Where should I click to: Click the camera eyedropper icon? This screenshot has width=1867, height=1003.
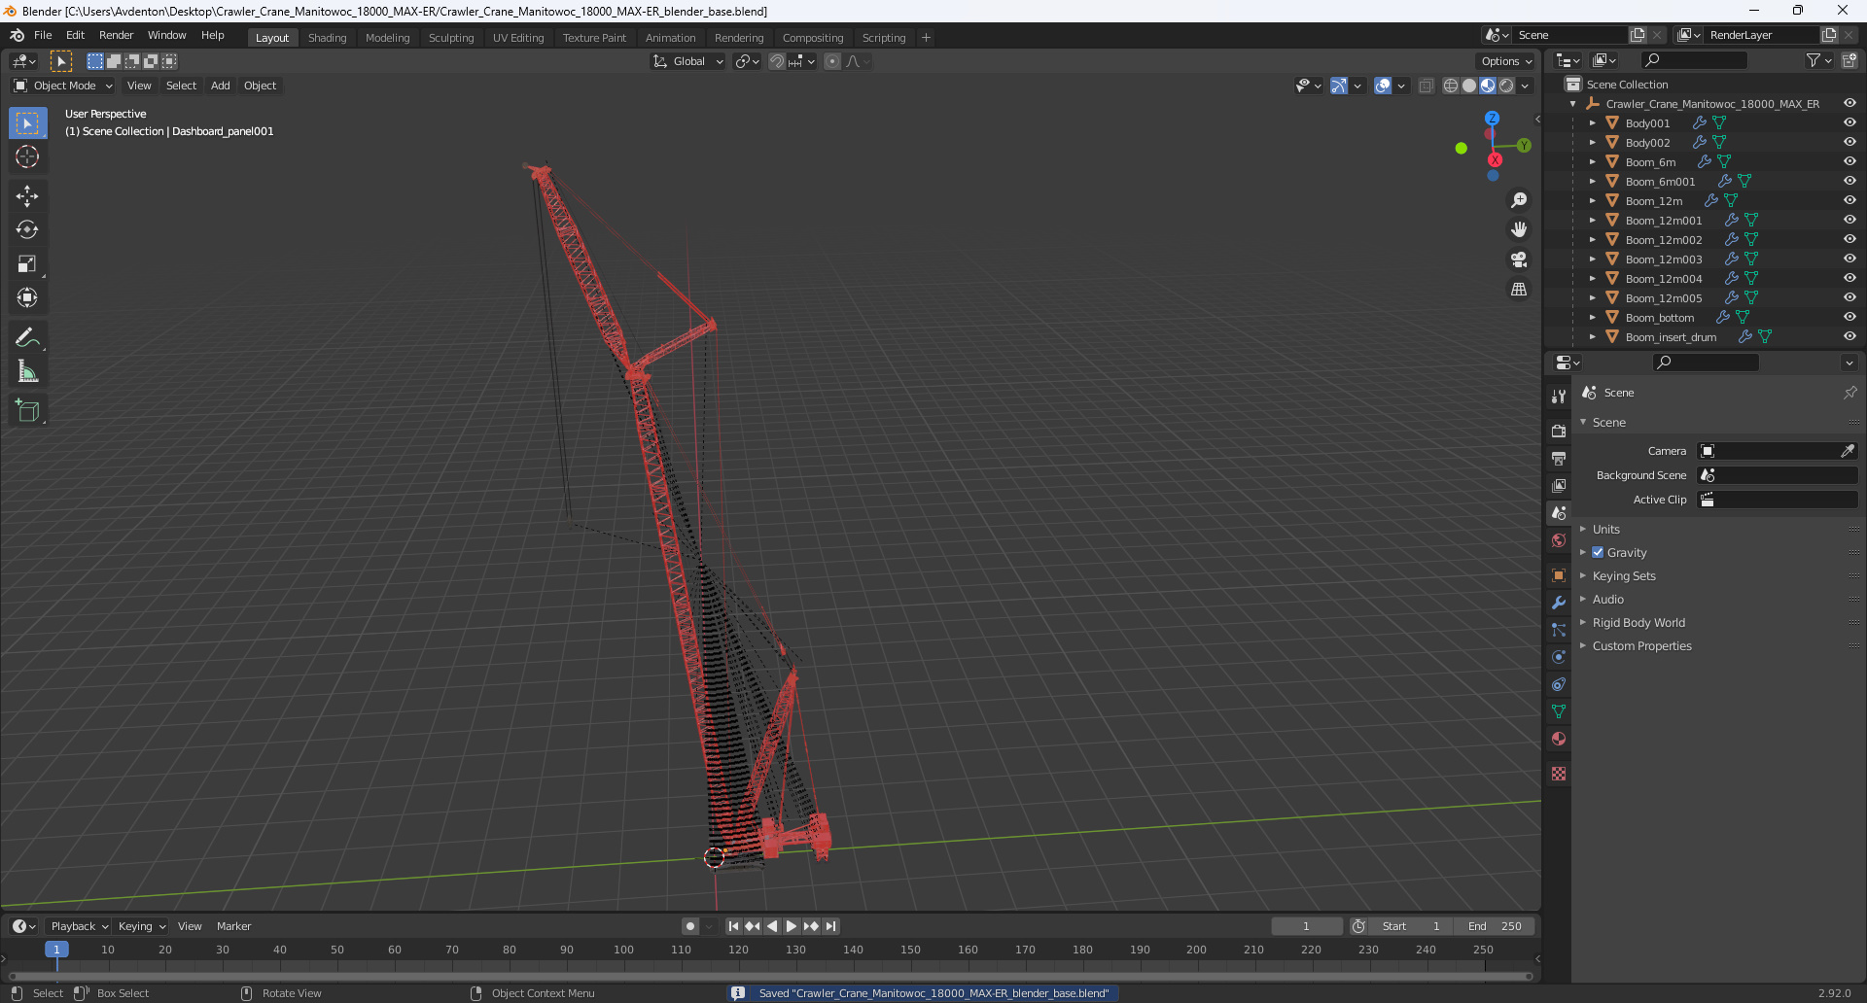pyautogui.click(x=1847, y=451)
